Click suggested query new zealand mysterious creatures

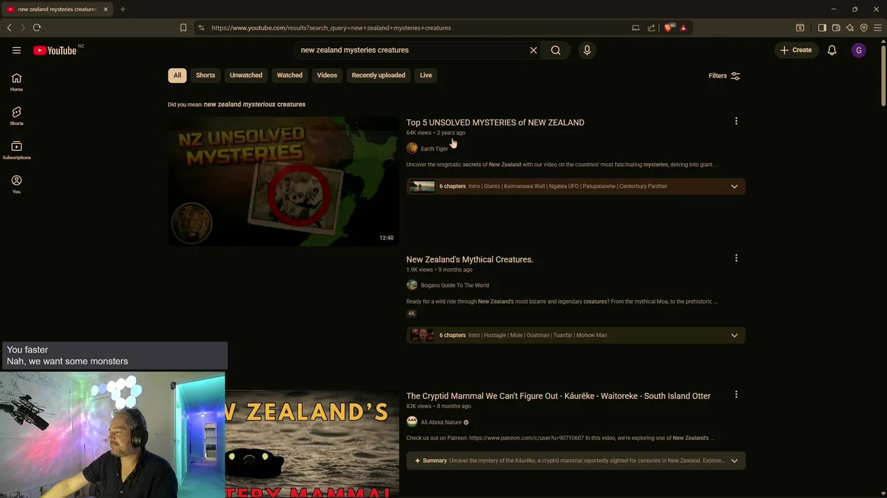pyautogui.click(x=254, y=104)
